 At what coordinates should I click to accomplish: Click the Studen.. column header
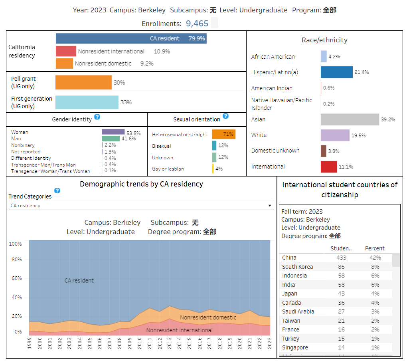tap(341, 248)
